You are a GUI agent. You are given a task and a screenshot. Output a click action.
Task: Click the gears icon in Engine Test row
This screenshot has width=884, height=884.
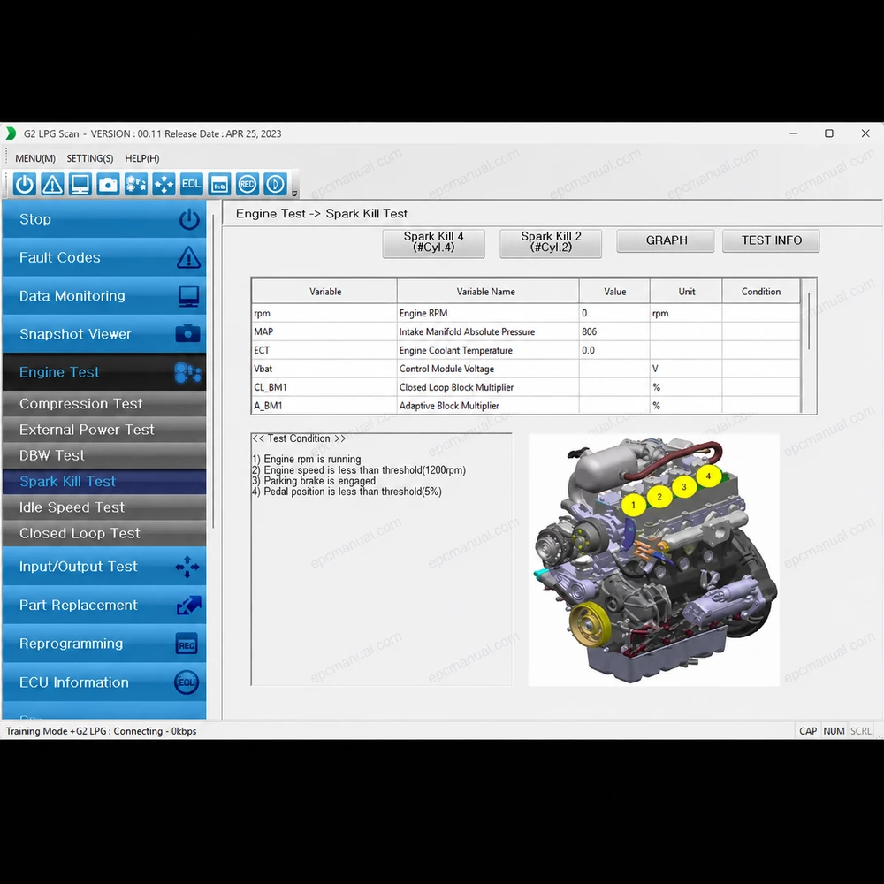[x=187, y=372]
